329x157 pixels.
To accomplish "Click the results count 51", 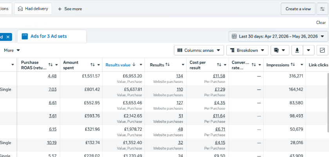I will coord(181,116).
